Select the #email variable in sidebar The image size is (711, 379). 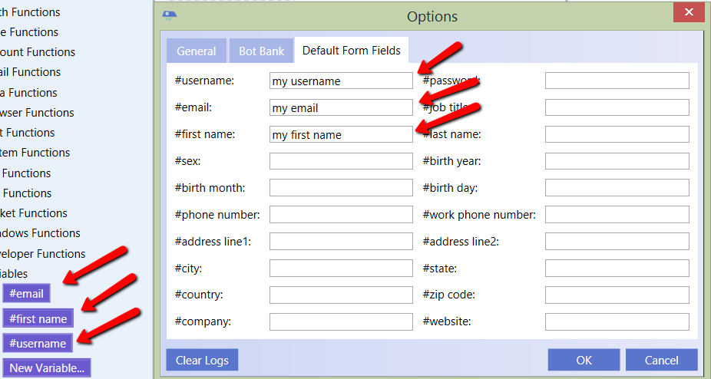[27, 293]
